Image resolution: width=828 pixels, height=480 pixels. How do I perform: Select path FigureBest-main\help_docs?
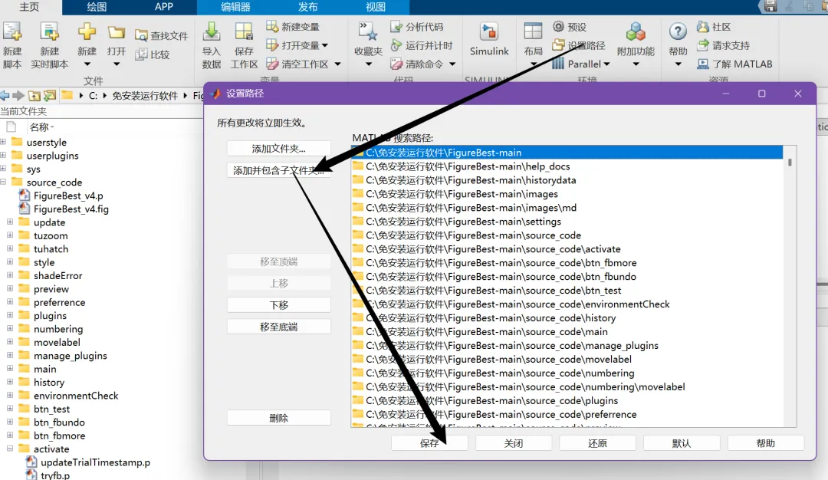click(x=567, y=166)
